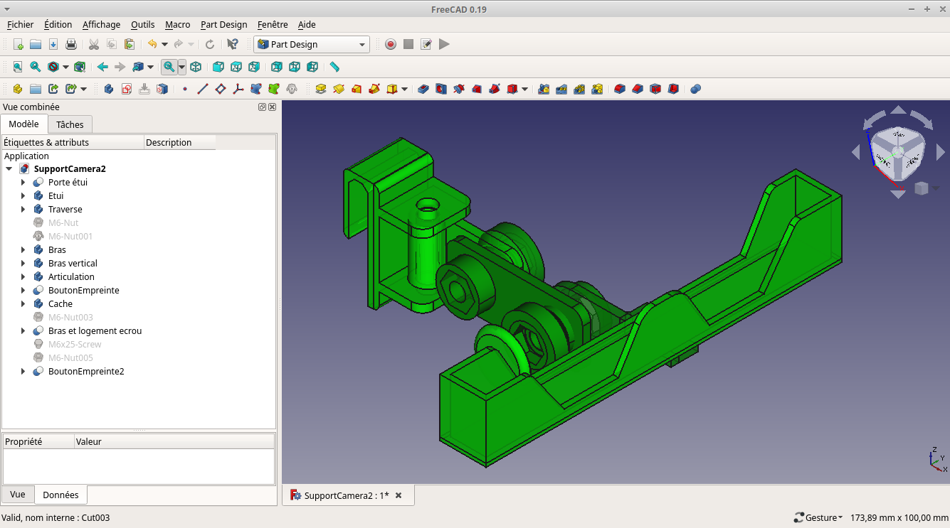Click the Create sketch icon
This screenshot has width=950, height=528.
click(x=127, y=89)
